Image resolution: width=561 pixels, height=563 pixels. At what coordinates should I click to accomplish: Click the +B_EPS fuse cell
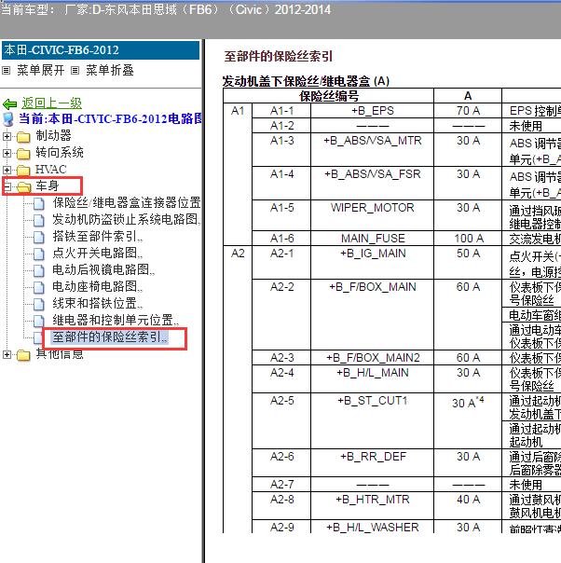click(x=372, y=111)
